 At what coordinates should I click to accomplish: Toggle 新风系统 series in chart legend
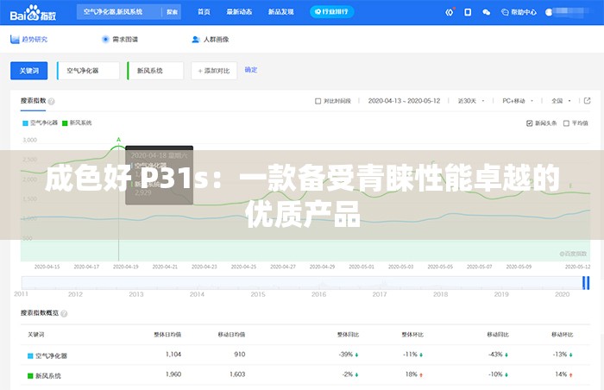pyautogui.click(x=77, y=123)
